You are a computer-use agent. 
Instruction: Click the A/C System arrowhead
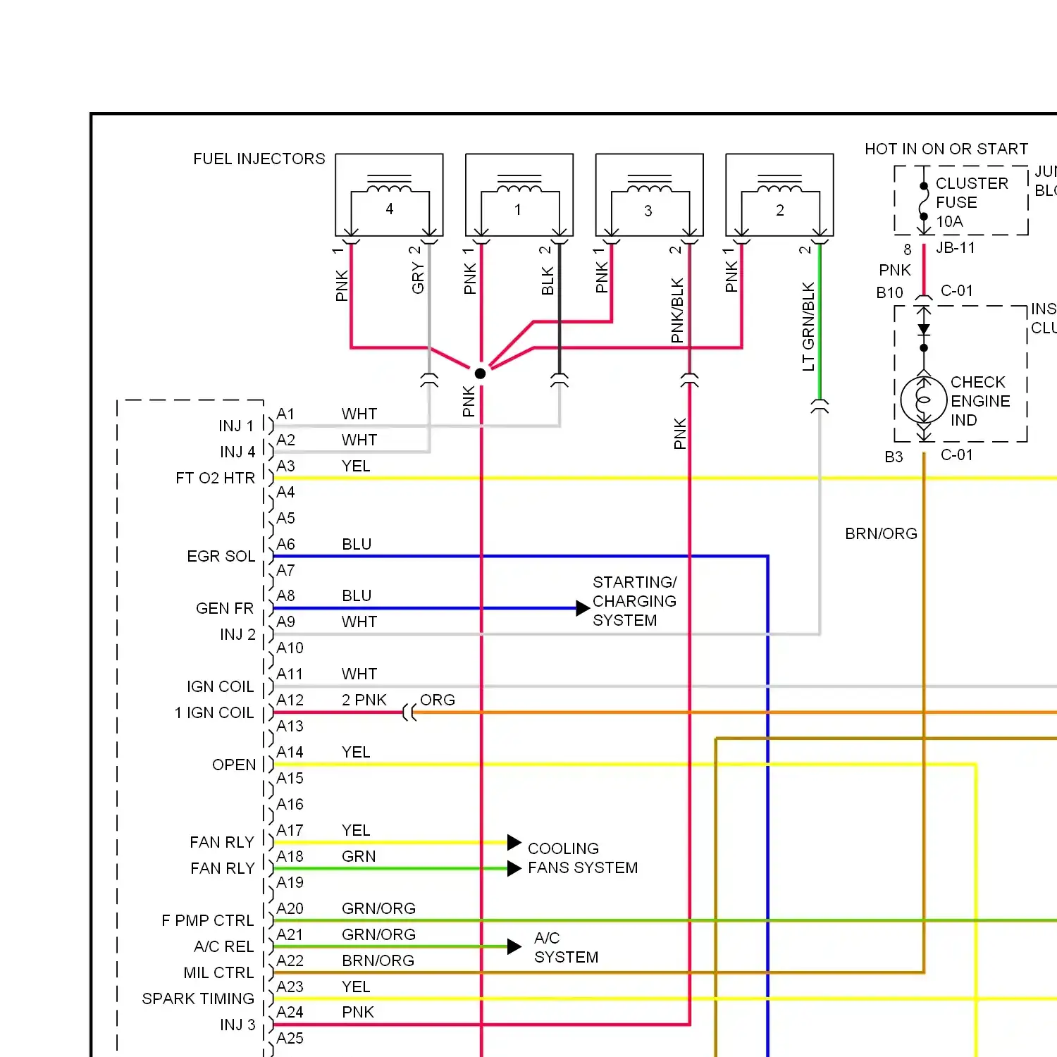pyautogui.click(x=514, y=946)
